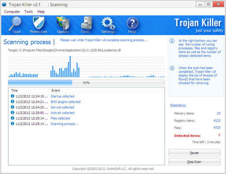Image resolution: width=226 pixels, height=174 pixels.
Task: Click info icon next to 'When the scan' tip
Action: (172, 68)
